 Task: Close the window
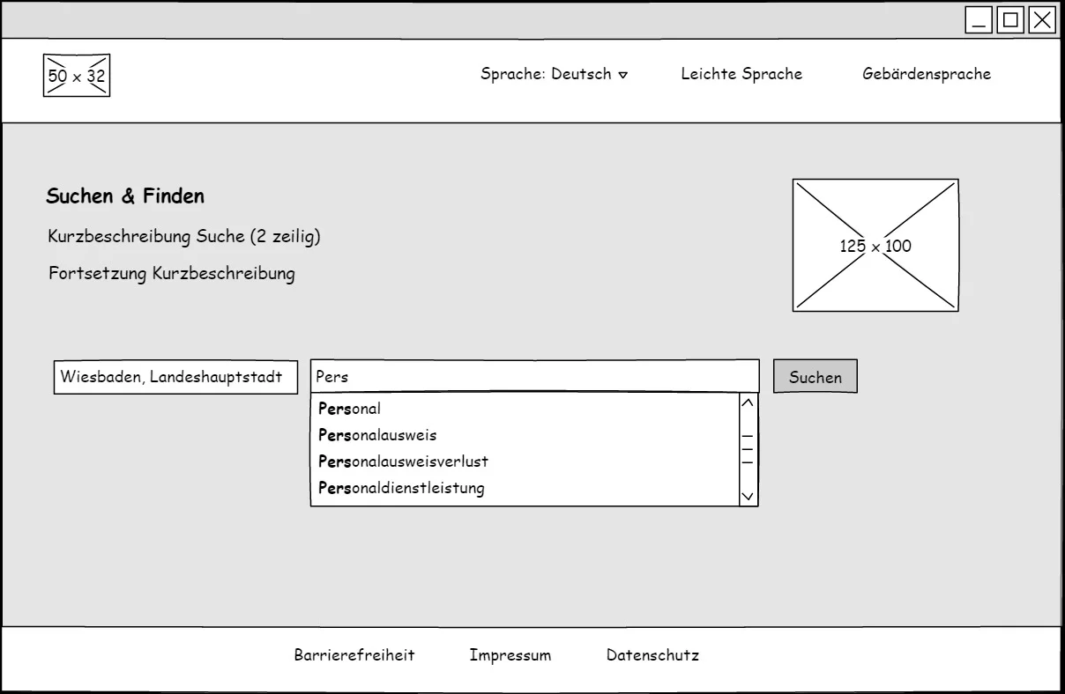(1041, 20)
